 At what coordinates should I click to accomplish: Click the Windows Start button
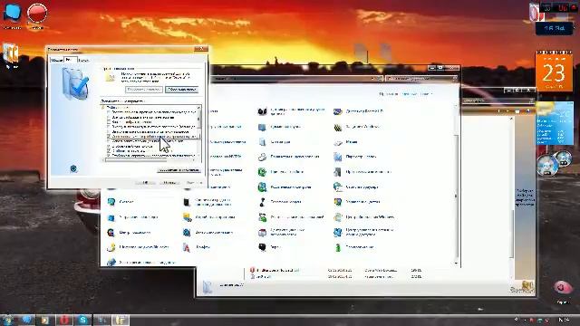[x=7, y=320]
